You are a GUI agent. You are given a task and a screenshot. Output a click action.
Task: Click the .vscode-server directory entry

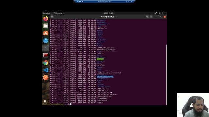(104, 86)
